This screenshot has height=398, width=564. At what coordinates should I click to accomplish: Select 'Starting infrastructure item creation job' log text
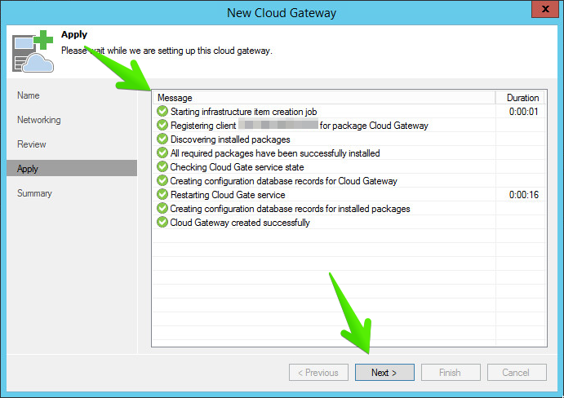tap(243, 112)
